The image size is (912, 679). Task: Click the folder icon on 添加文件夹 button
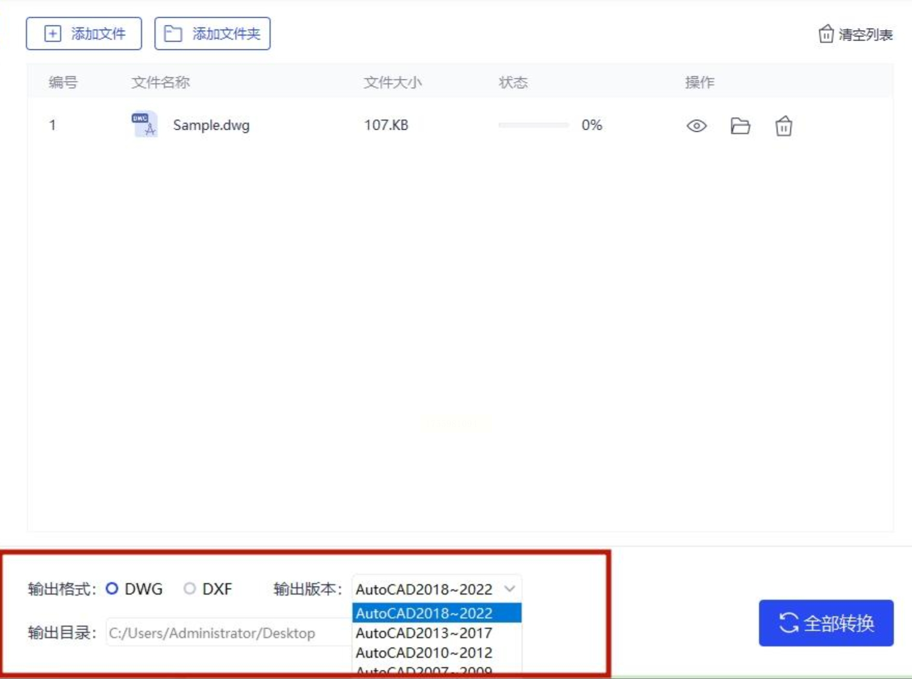[x=173, y=34]
